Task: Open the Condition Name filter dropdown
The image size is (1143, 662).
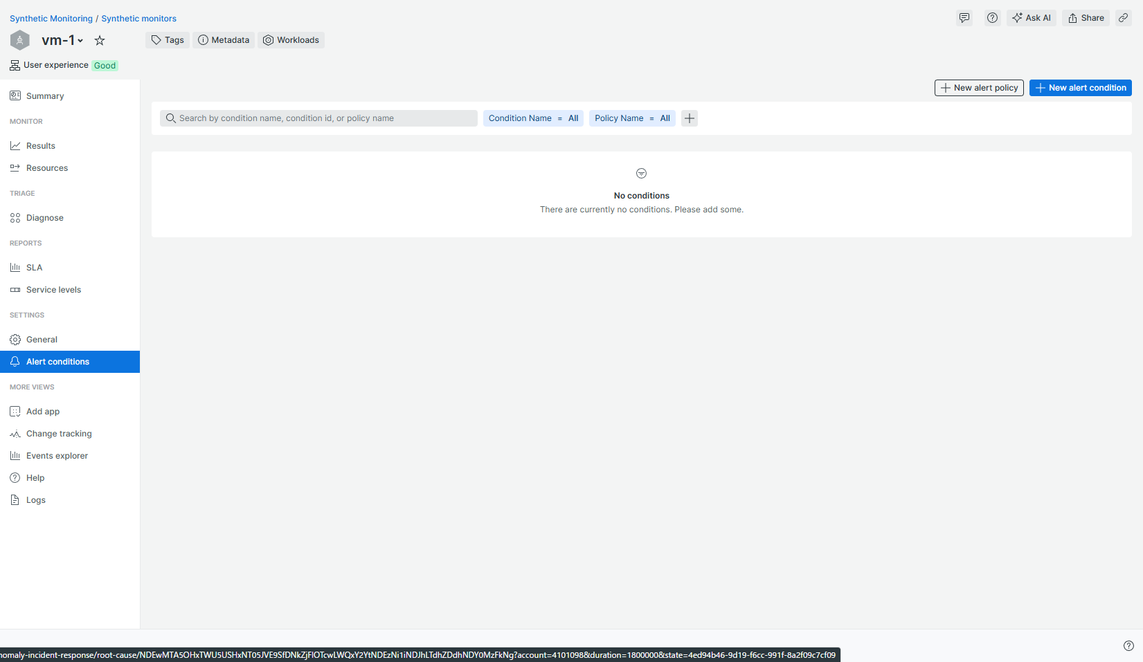Action: click(x=533, y=118)
